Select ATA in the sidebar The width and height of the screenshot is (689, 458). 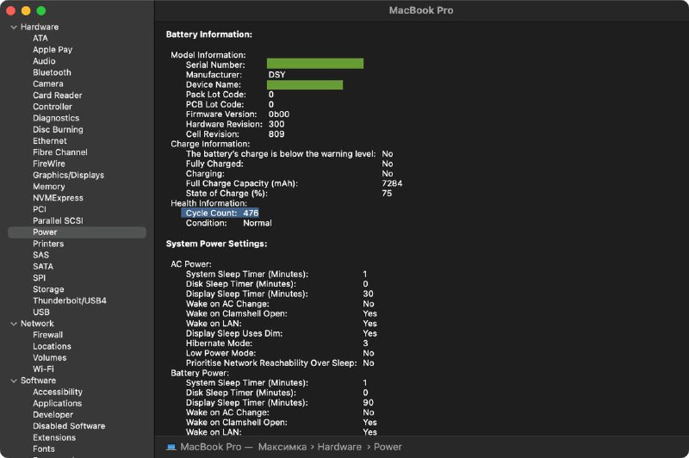pyautogui.click(x=40, y=38)
